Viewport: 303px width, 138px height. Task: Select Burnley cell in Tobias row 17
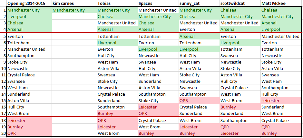click(117, 113)
